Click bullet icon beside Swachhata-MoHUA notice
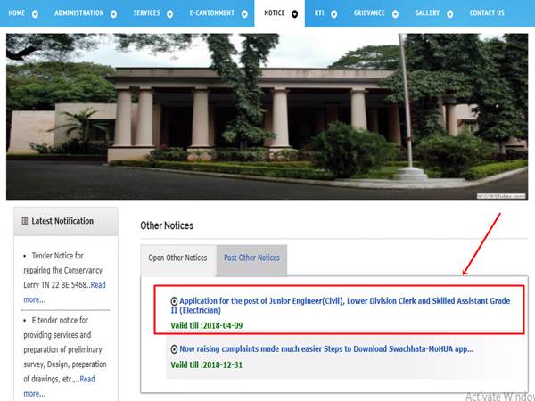535x401 pixels. coord(174,349)
